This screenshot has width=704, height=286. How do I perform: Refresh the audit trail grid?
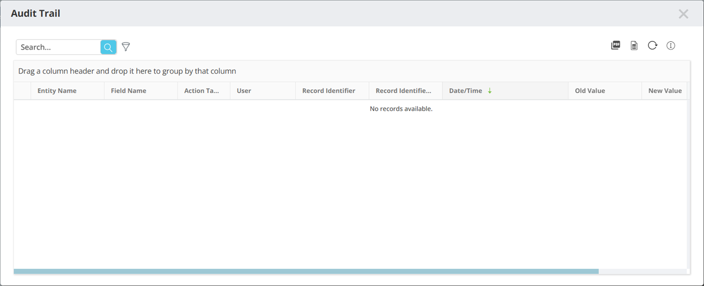click(x=653, y=46)
